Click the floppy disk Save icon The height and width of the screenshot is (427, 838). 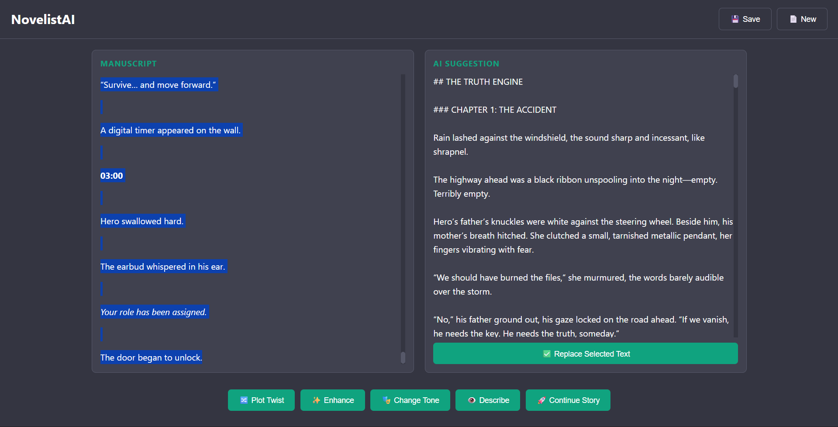pyautogui.click(x=735, y=19)
